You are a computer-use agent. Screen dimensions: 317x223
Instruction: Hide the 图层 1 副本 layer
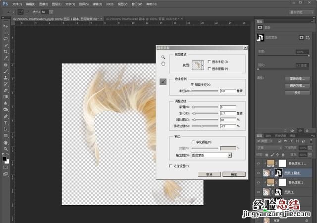pyautogui.click(x=259, y=173)
